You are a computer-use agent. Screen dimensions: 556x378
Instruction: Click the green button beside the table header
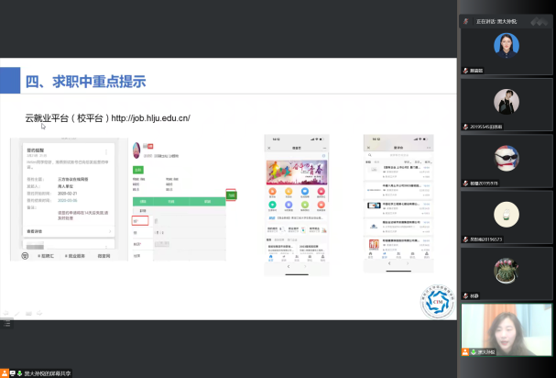click(232, 195)
